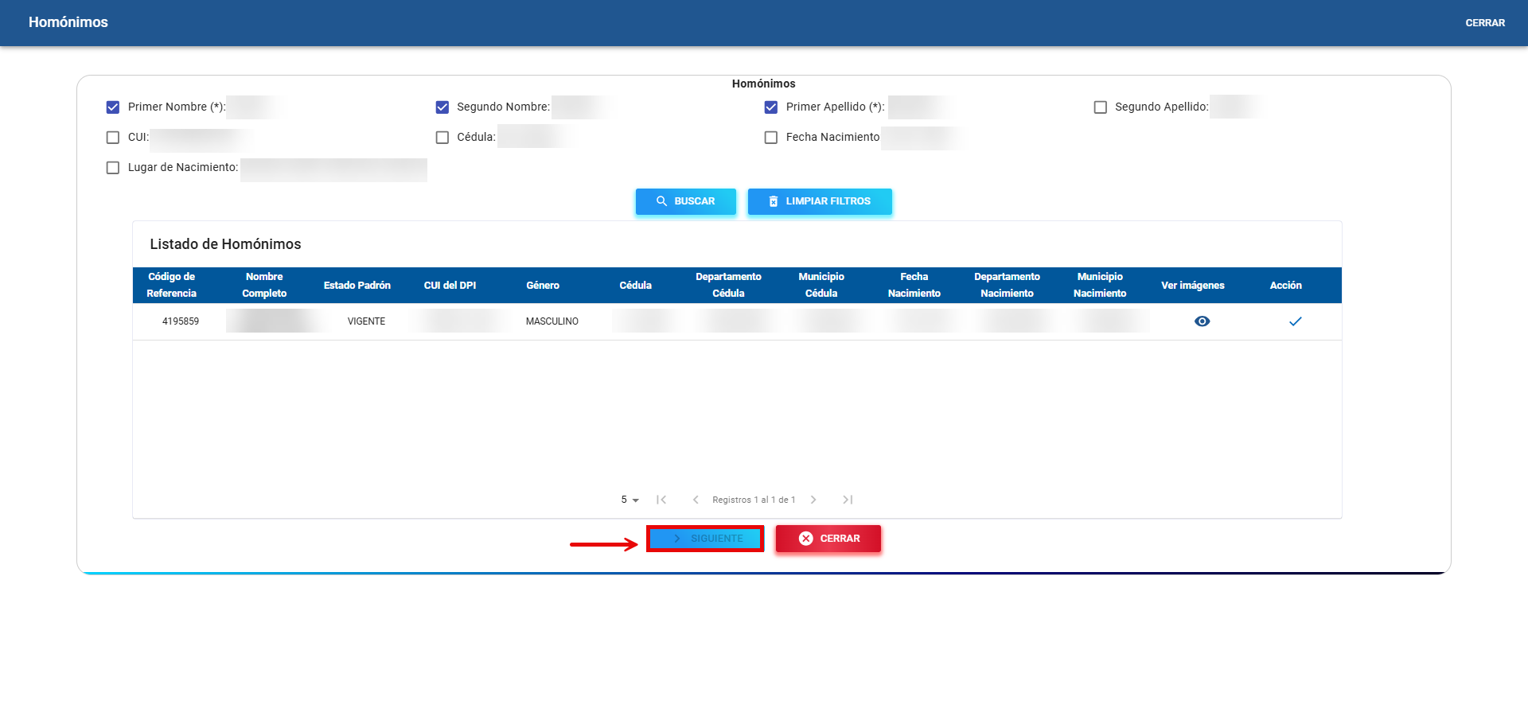Screen dimensions: 1528x724
Task: Enable Lugar de Nacimiento checkbox
Action: pos(113,168)
